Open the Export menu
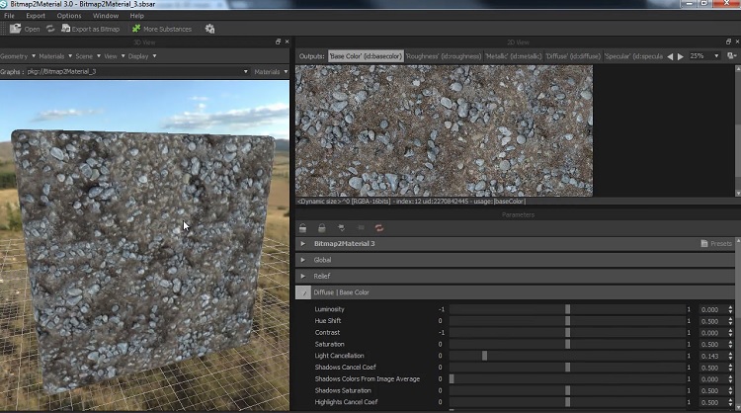 36,16
